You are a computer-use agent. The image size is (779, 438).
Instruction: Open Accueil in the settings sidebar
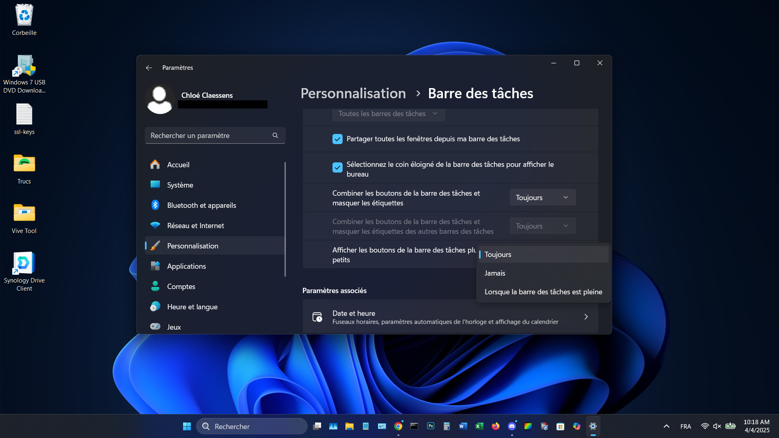coord(215,164)
